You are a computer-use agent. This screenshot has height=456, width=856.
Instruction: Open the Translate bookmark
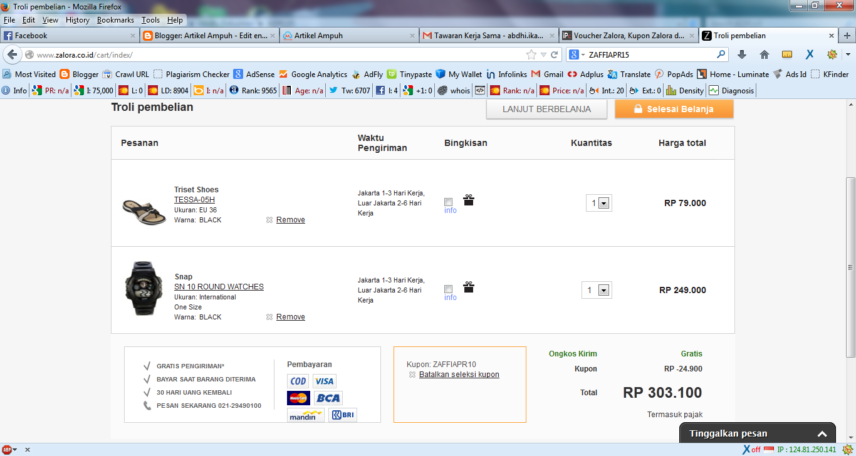point(629,74)
